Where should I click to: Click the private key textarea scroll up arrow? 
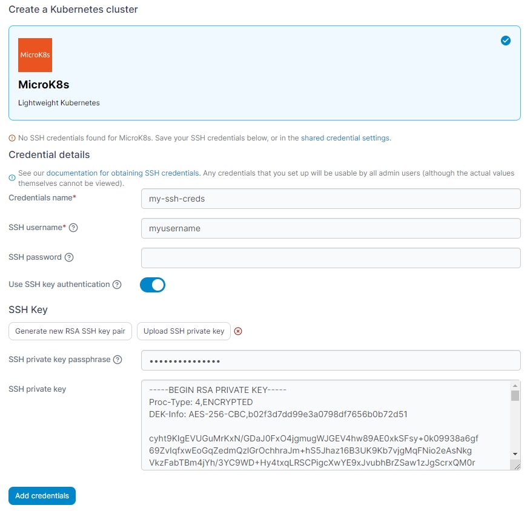[515, 385]
